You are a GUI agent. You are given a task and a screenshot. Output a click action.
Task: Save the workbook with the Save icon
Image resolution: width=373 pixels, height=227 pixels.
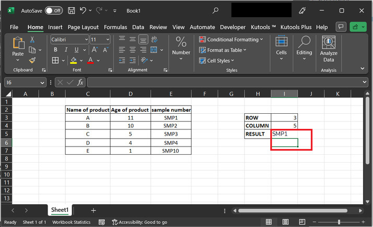tap(71, 10)
